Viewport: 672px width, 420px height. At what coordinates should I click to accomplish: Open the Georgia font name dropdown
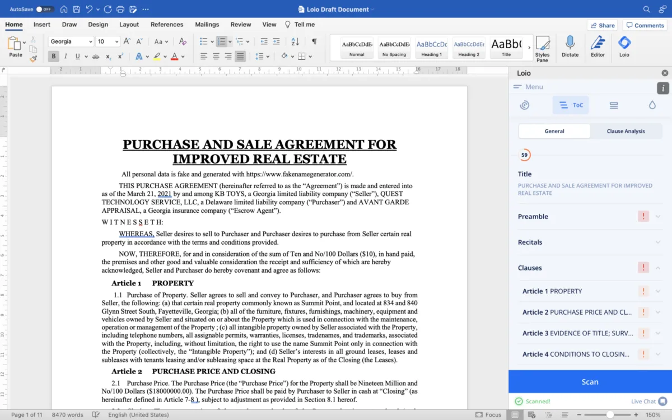tap(90, 41)
